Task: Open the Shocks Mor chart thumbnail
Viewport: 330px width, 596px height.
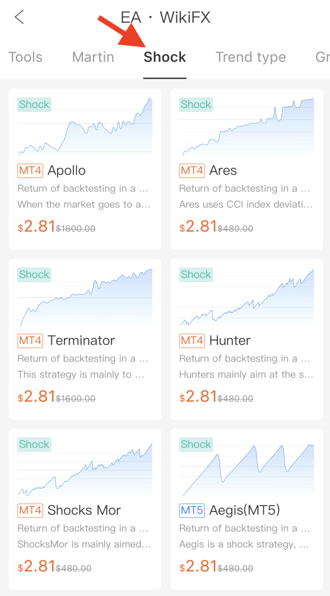Action: [x=86, y=467]
